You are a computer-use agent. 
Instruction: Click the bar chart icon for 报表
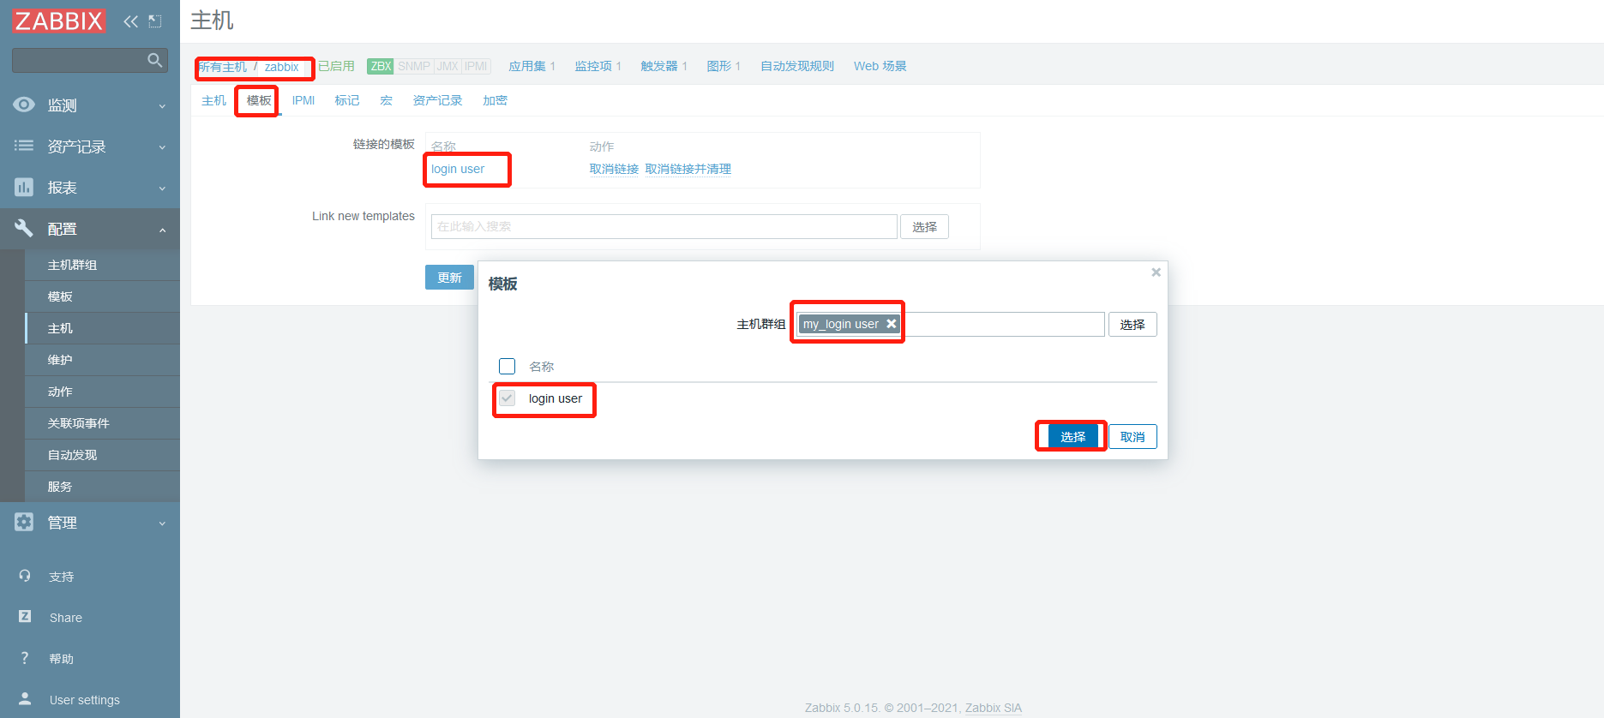click(x=24, y=187)
